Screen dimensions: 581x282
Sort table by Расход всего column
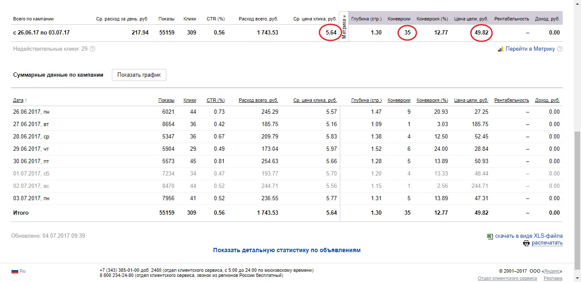pyautogui.click(x=259, y=101)
